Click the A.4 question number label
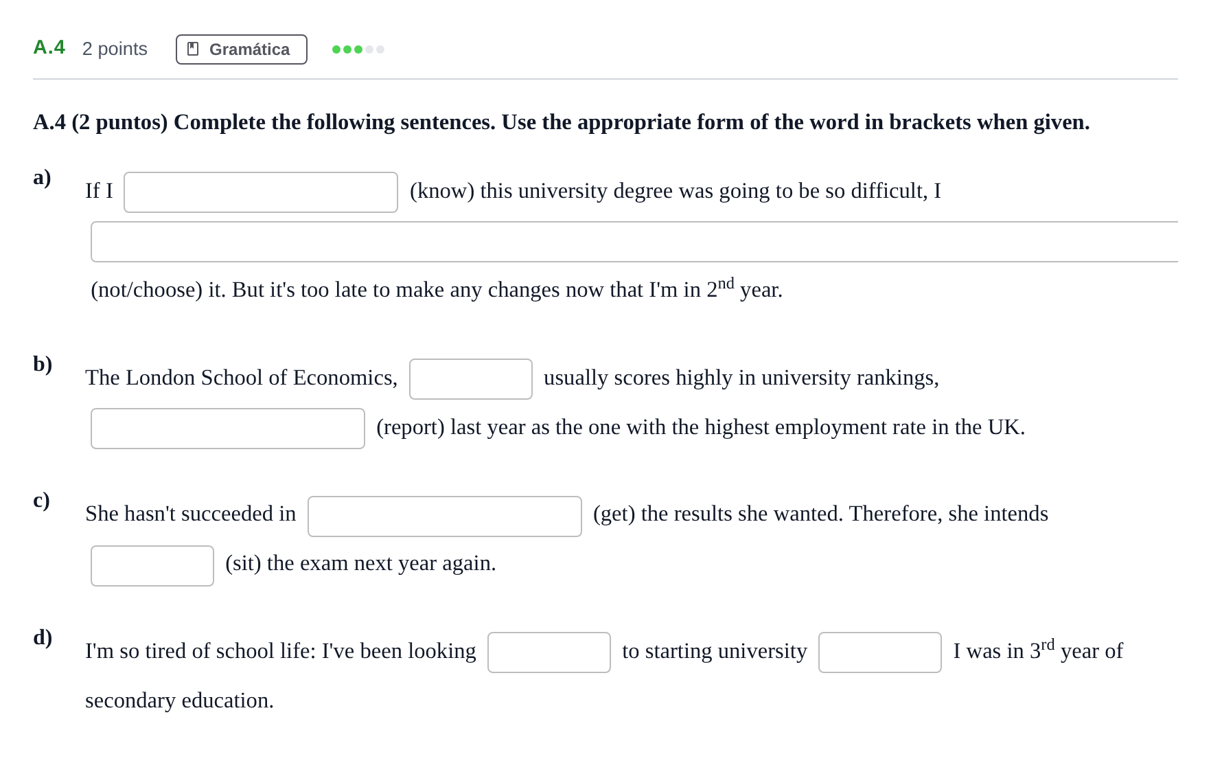 49,47
